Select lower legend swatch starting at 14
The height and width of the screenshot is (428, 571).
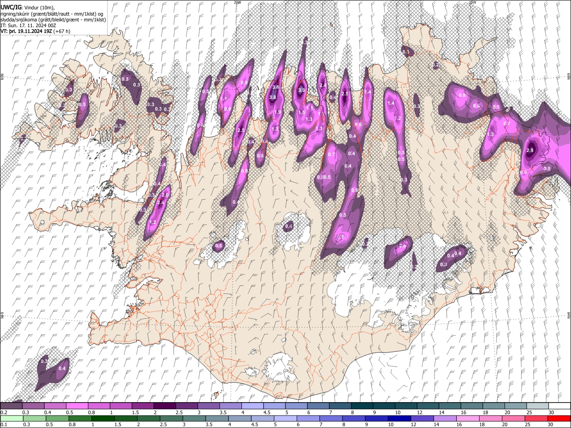[x=445, y=419]
